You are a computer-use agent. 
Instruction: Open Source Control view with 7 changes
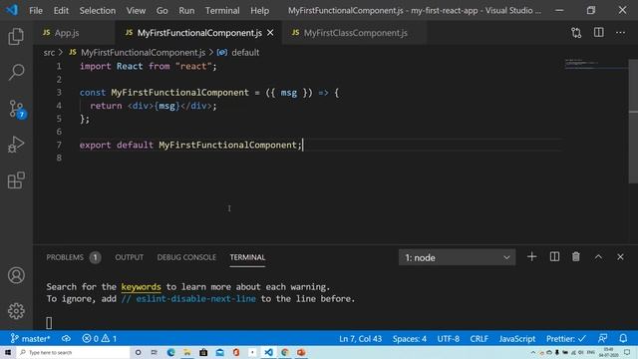click(17, 109)
